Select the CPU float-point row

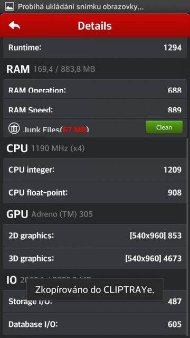[95, 192]
